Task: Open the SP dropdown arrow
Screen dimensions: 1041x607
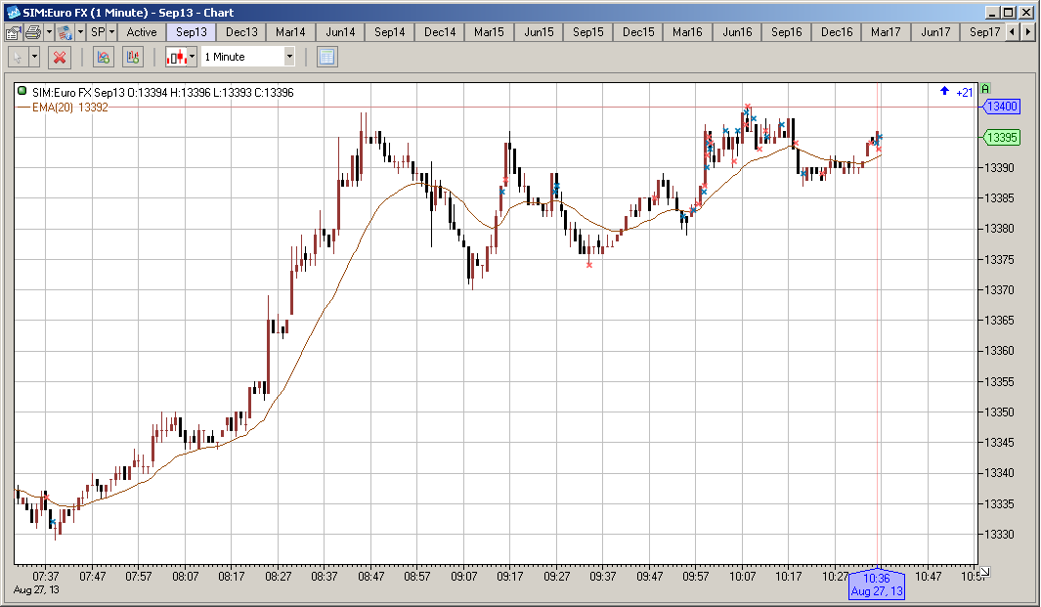Action: point(111,32)
